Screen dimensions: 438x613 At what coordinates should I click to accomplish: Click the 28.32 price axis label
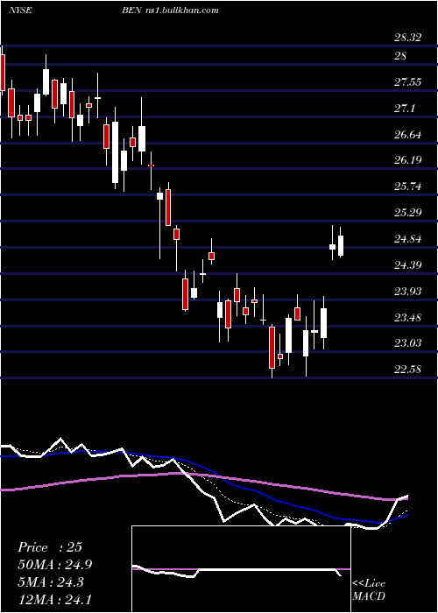pos(407,38)
